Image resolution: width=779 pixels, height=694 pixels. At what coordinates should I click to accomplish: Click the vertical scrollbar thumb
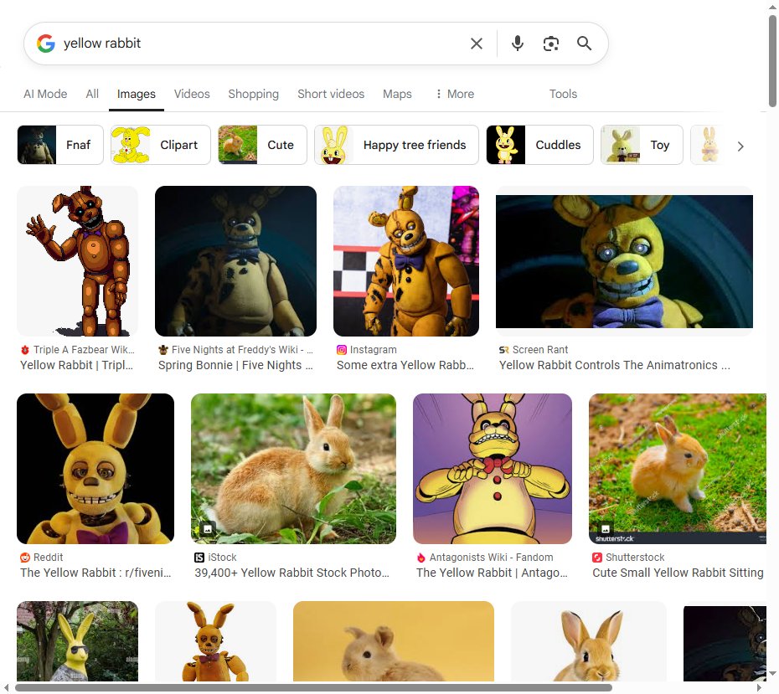[x=772, y=60]
